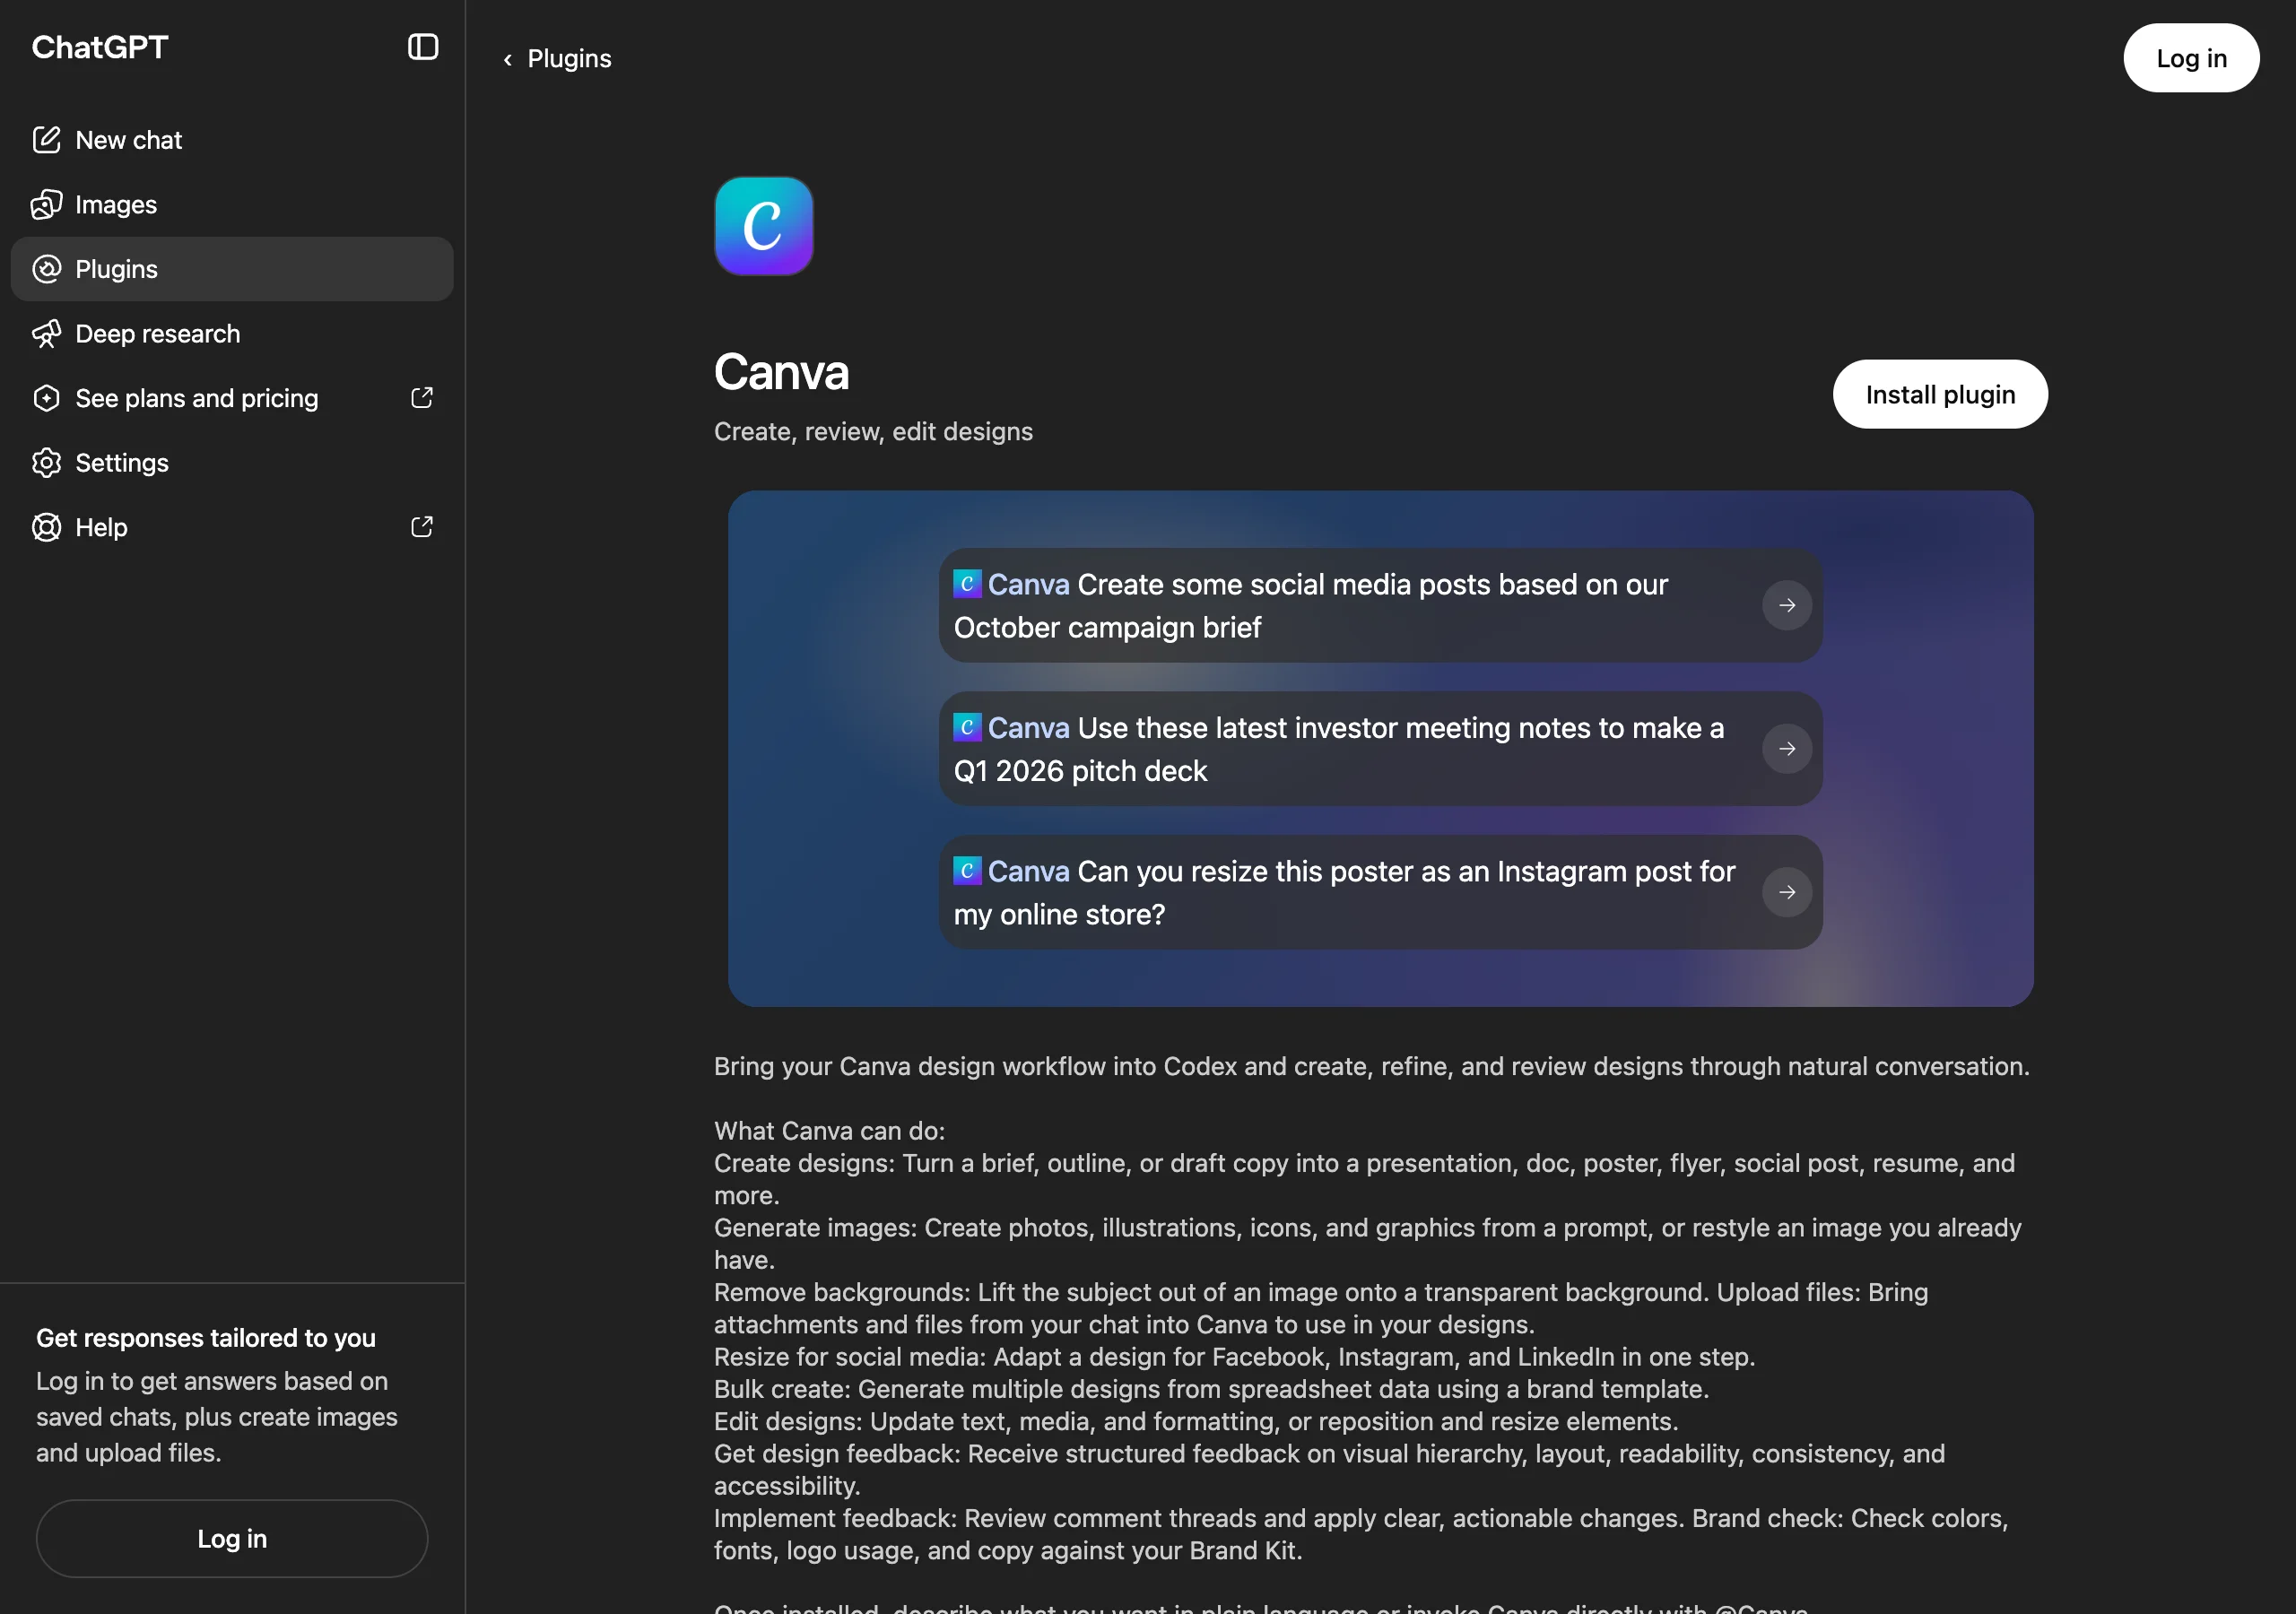
Task: Open New chat from sidebar
Action: [232, 140]
